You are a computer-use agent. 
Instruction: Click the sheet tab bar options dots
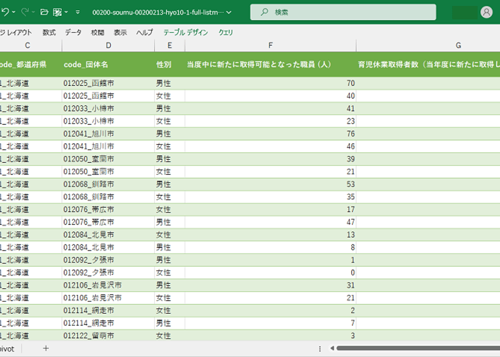pyautogui.click(x=320, y=349)
